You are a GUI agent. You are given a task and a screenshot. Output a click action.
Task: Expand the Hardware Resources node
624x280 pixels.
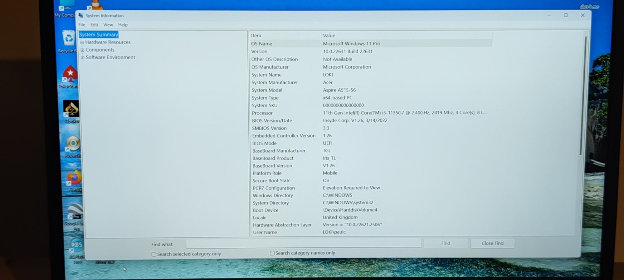pos(82,42)
